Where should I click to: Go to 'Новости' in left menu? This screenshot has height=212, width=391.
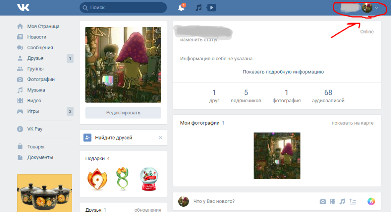(x=37, y=37)
